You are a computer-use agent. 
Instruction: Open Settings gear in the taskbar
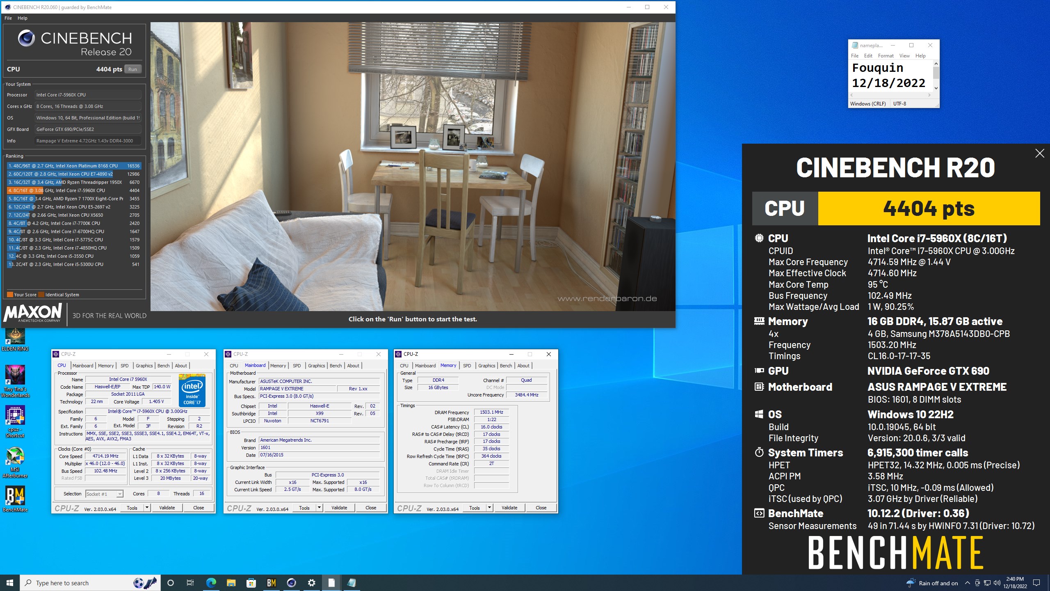[311, 583]
